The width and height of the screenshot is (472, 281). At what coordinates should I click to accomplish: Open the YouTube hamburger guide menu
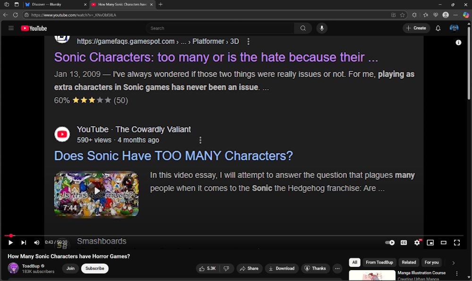click(x=11, y=28)
